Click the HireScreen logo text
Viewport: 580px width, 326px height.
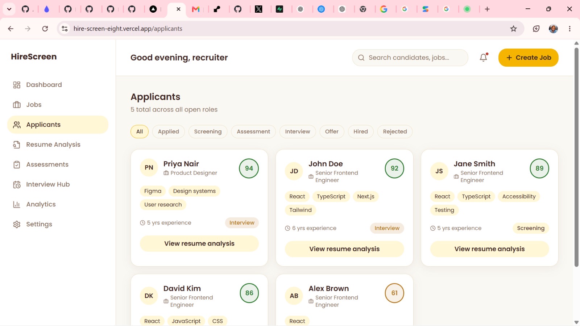(x=34, y=57)
